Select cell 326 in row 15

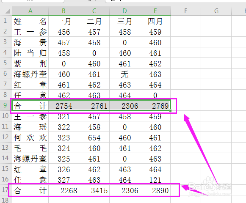(x=64, y=169)
